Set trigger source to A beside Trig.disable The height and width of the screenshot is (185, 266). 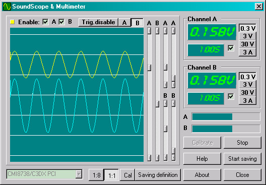coord(124,22)
